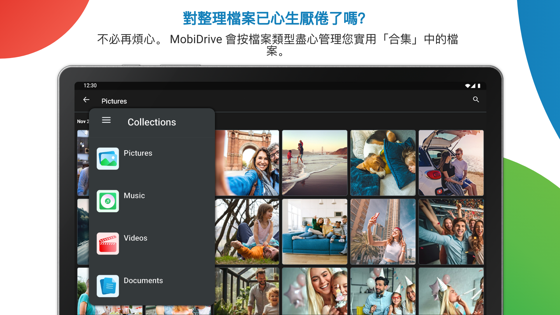Tap the battery status icon
The width and height of the screenshot is (560, 315).
[479, 86]
